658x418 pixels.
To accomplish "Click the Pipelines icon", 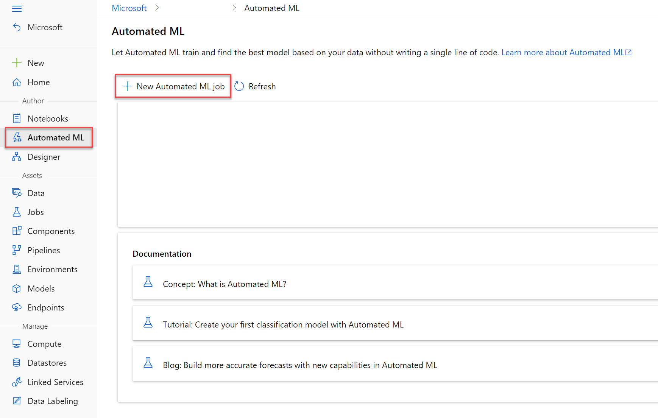I will [17, 250].
